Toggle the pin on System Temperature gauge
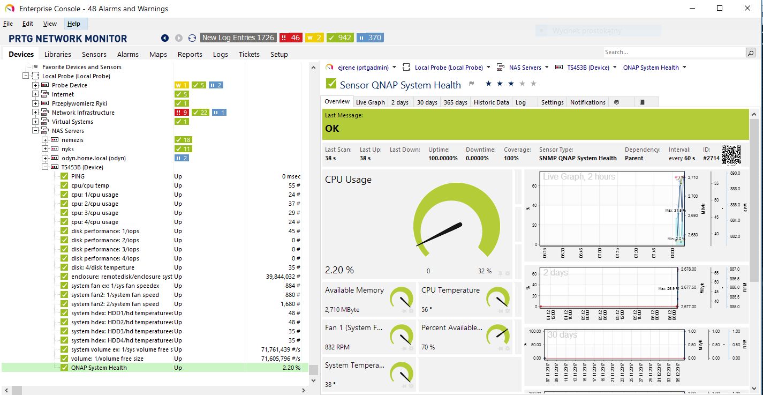 [404, 386]
